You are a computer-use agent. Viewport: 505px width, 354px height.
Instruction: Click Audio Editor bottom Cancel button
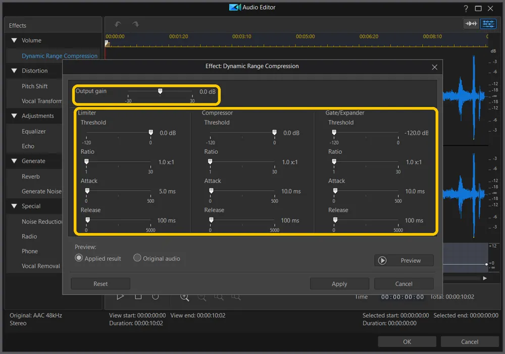(470, 341)
